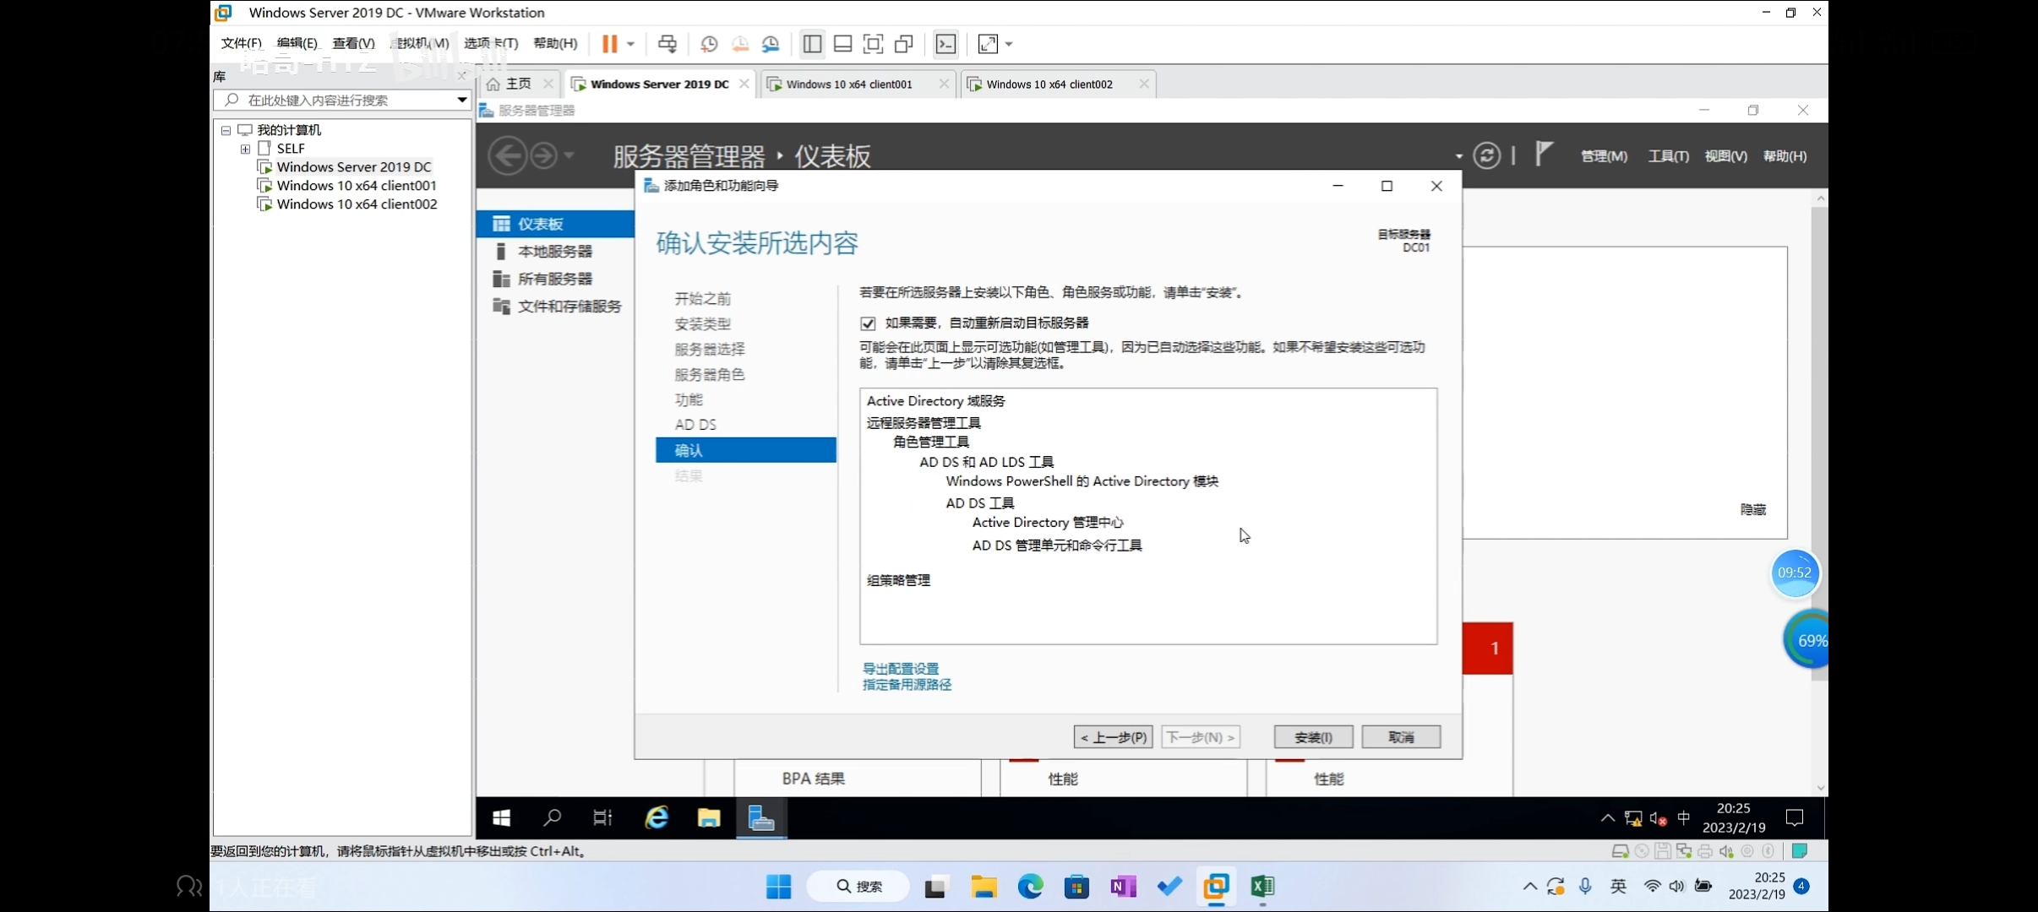Open File Explorer in VM taskbar
The image size is (2038, 912).
pyautogui.click(x=708, y=817)
